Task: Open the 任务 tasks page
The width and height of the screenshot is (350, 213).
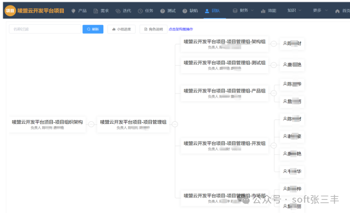Action: click(145, 10)
